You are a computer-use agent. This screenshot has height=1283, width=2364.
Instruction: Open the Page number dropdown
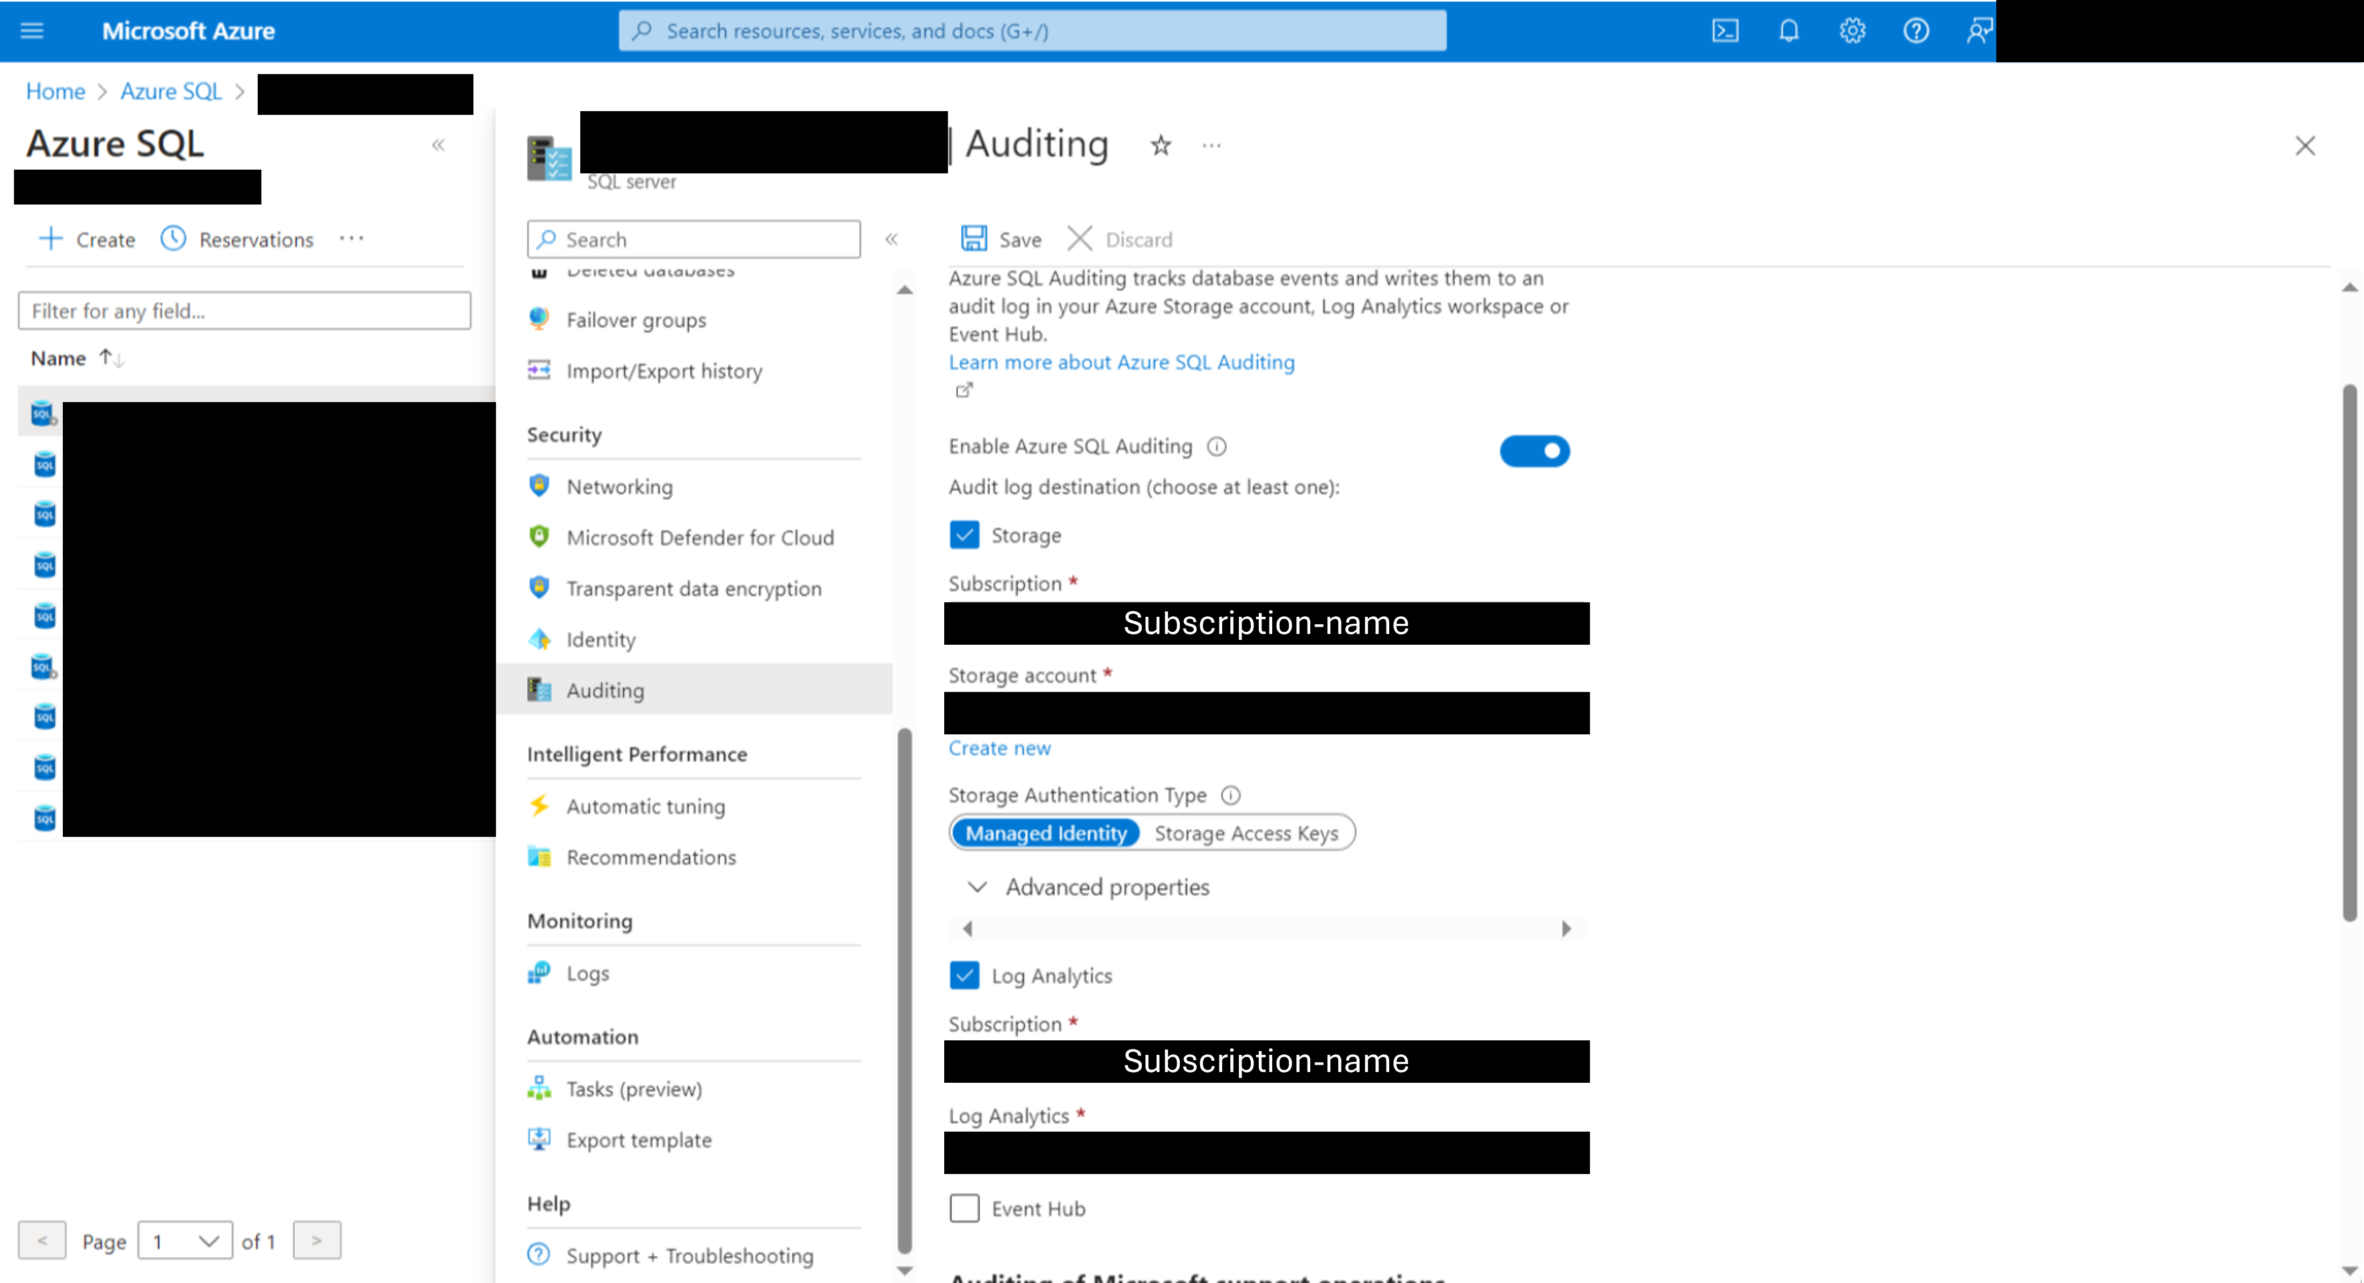point(185,1241)
